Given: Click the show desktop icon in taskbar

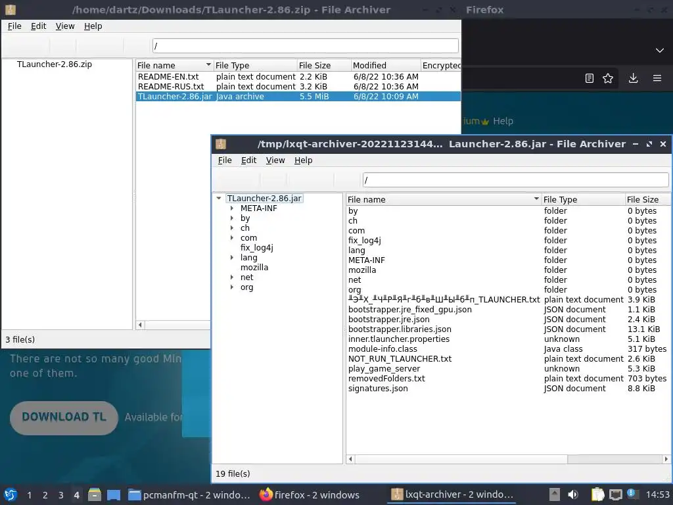Looking at the screenshot, I should pyautogui.click(x=114, y=494).
